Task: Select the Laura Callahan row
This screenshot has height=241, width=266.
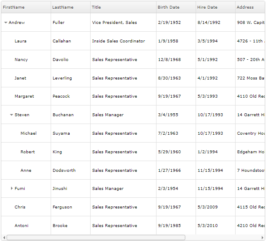Action: point(21,41)
